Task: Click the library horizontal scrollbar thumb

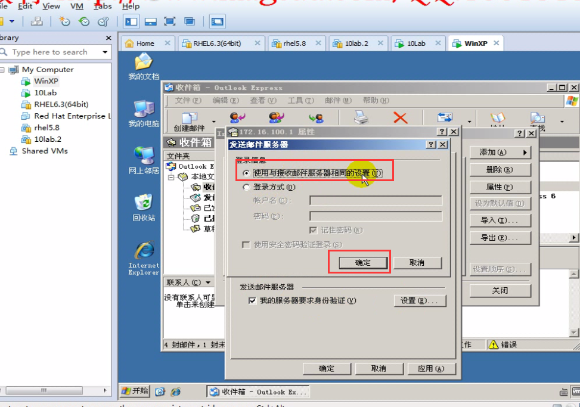Action: point(44,390)
